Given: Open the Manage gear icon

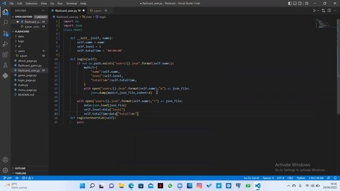Looking at the screenshot, I should point(5,170).
